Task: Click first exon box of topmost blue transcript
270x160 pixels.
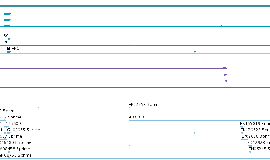Action: coord(8,14)
